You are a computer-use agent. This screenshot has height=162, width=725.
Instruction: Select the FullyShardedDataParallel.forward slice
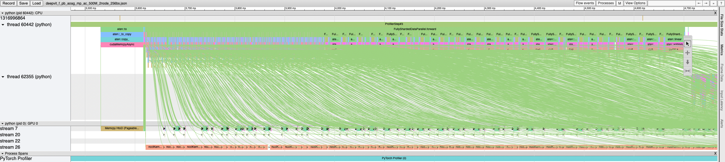(415, 29)
